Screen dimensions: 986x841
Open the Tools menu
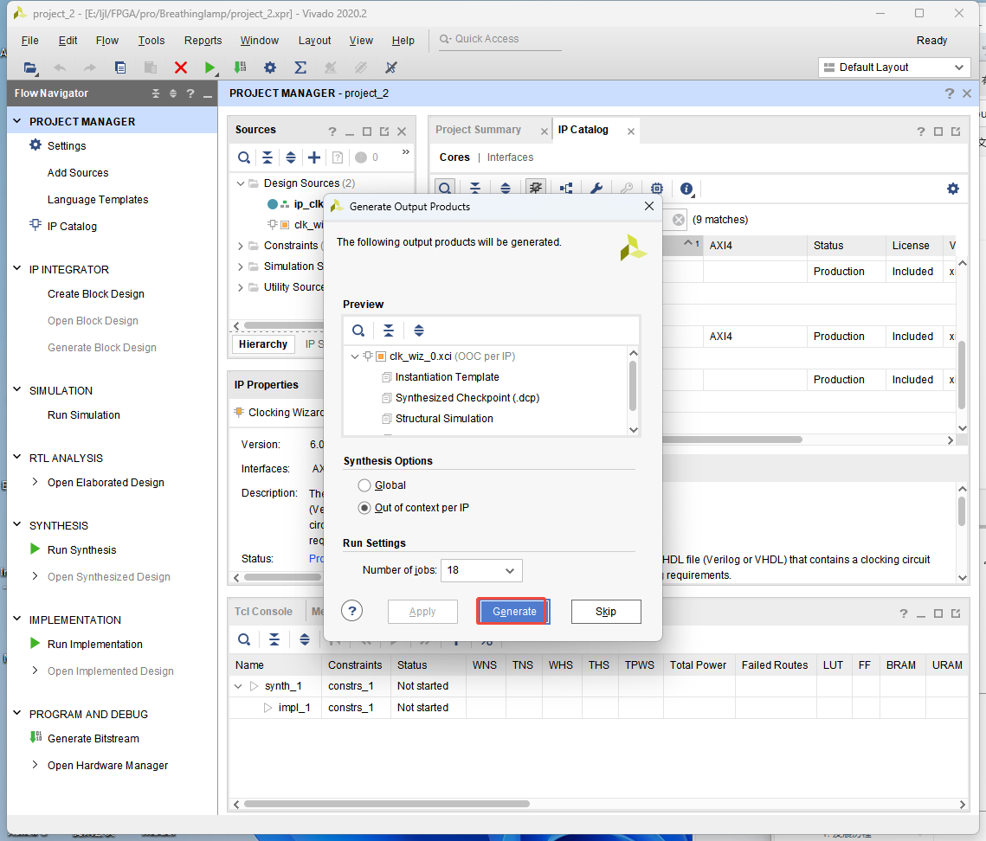click(x=151, y=40)
